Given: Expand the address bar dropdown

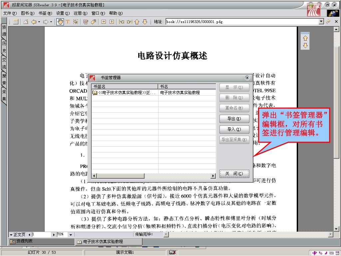Looking at the screenshot, I should [x=321, y=22].
